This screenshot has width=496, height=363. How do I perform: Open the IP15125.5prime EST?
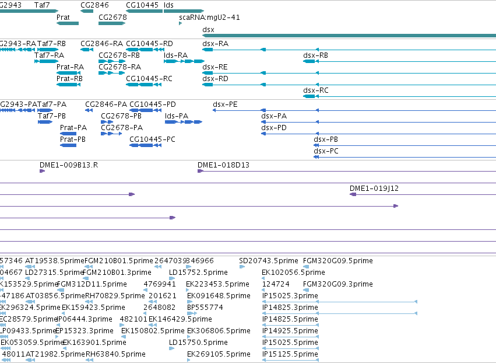tap(290, 355)
